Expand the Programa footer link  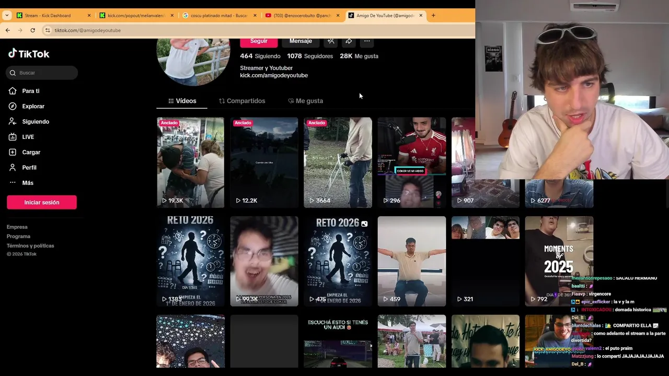(19, 237)
